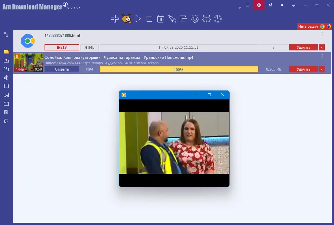Click the video frame in the player window
Screen dimensions: 334x225
click(174, 143)
